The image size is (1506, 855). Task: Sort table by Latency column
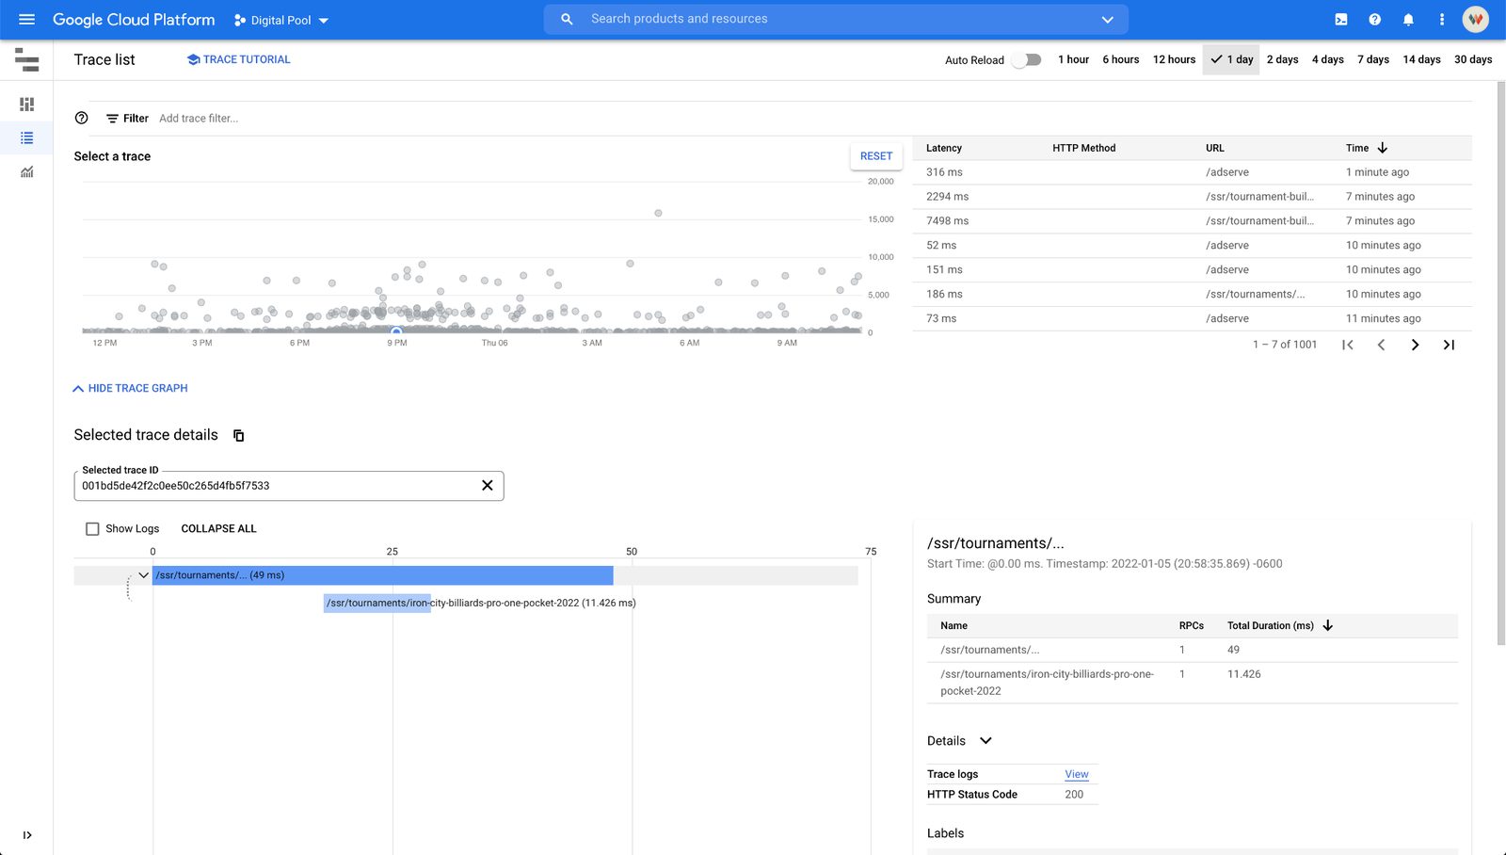click(x=944, y=148)
